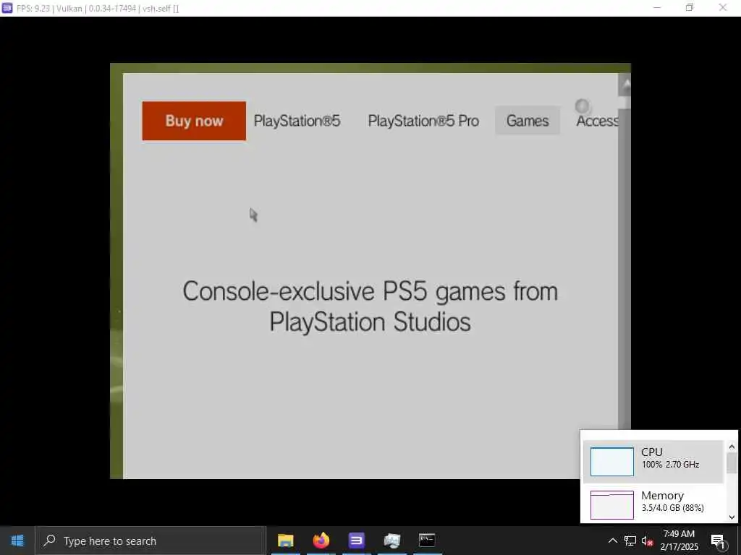
Task: Open the PlayStation®5 nav link
Action: tap(297, 121)
